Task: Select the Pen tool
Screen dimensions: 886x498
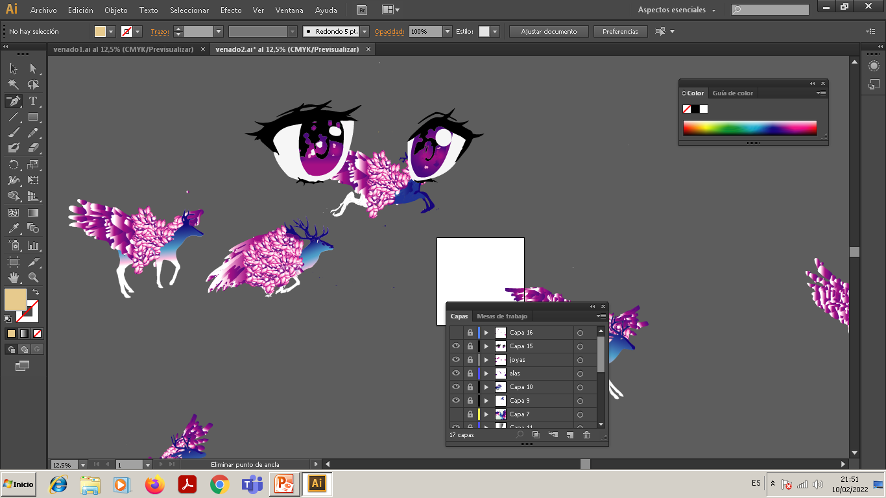Action: 14,101
